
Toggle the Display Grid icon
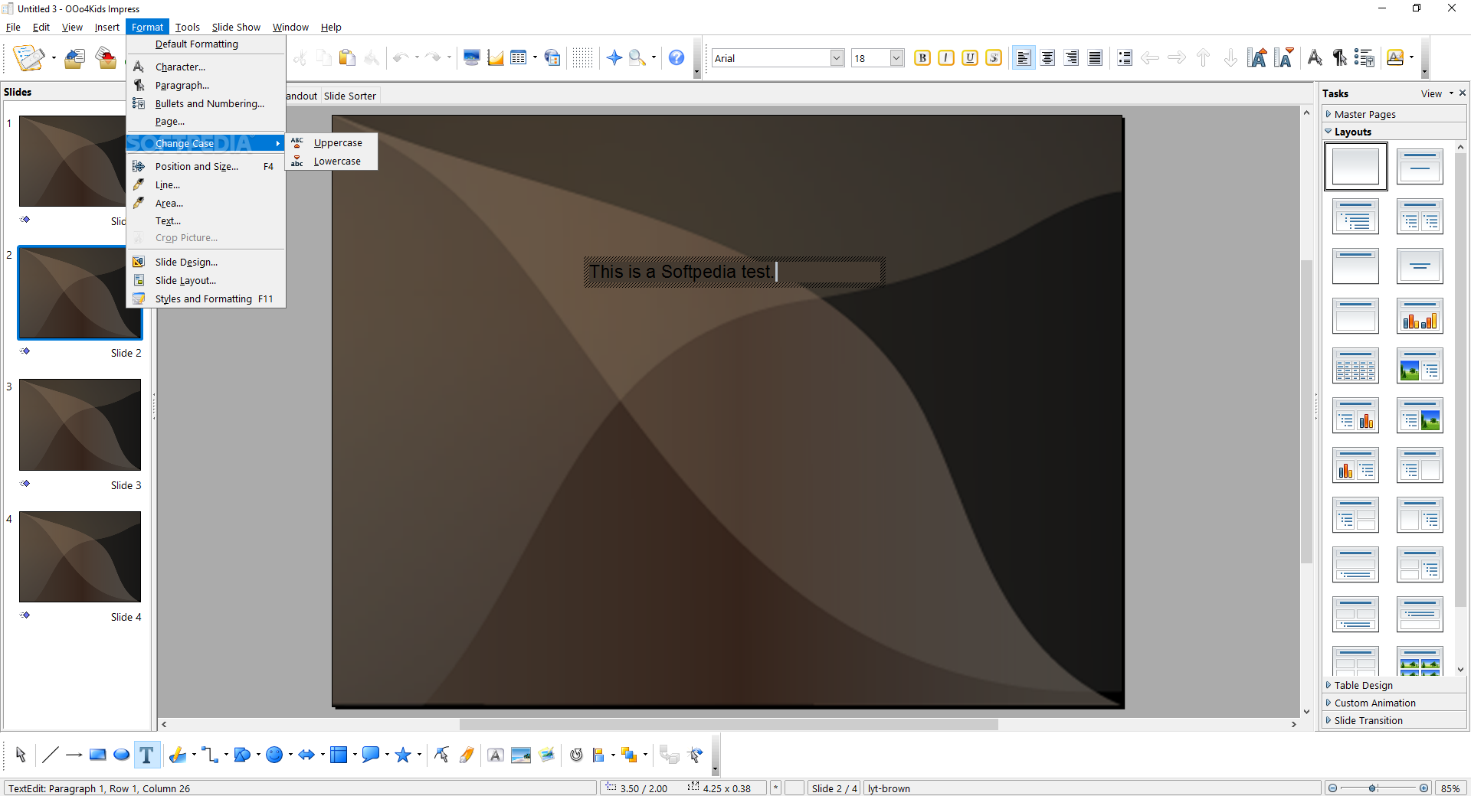coord(582,57)
